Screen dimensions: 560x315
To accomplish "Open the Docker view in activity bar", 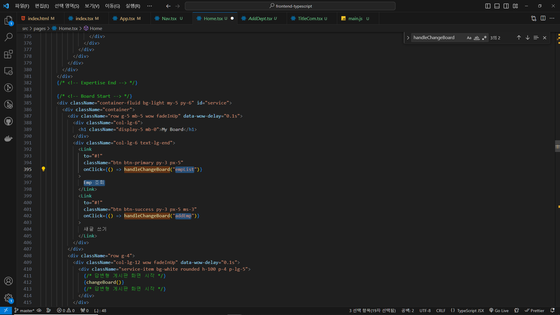I will click(x=8, y=138).
